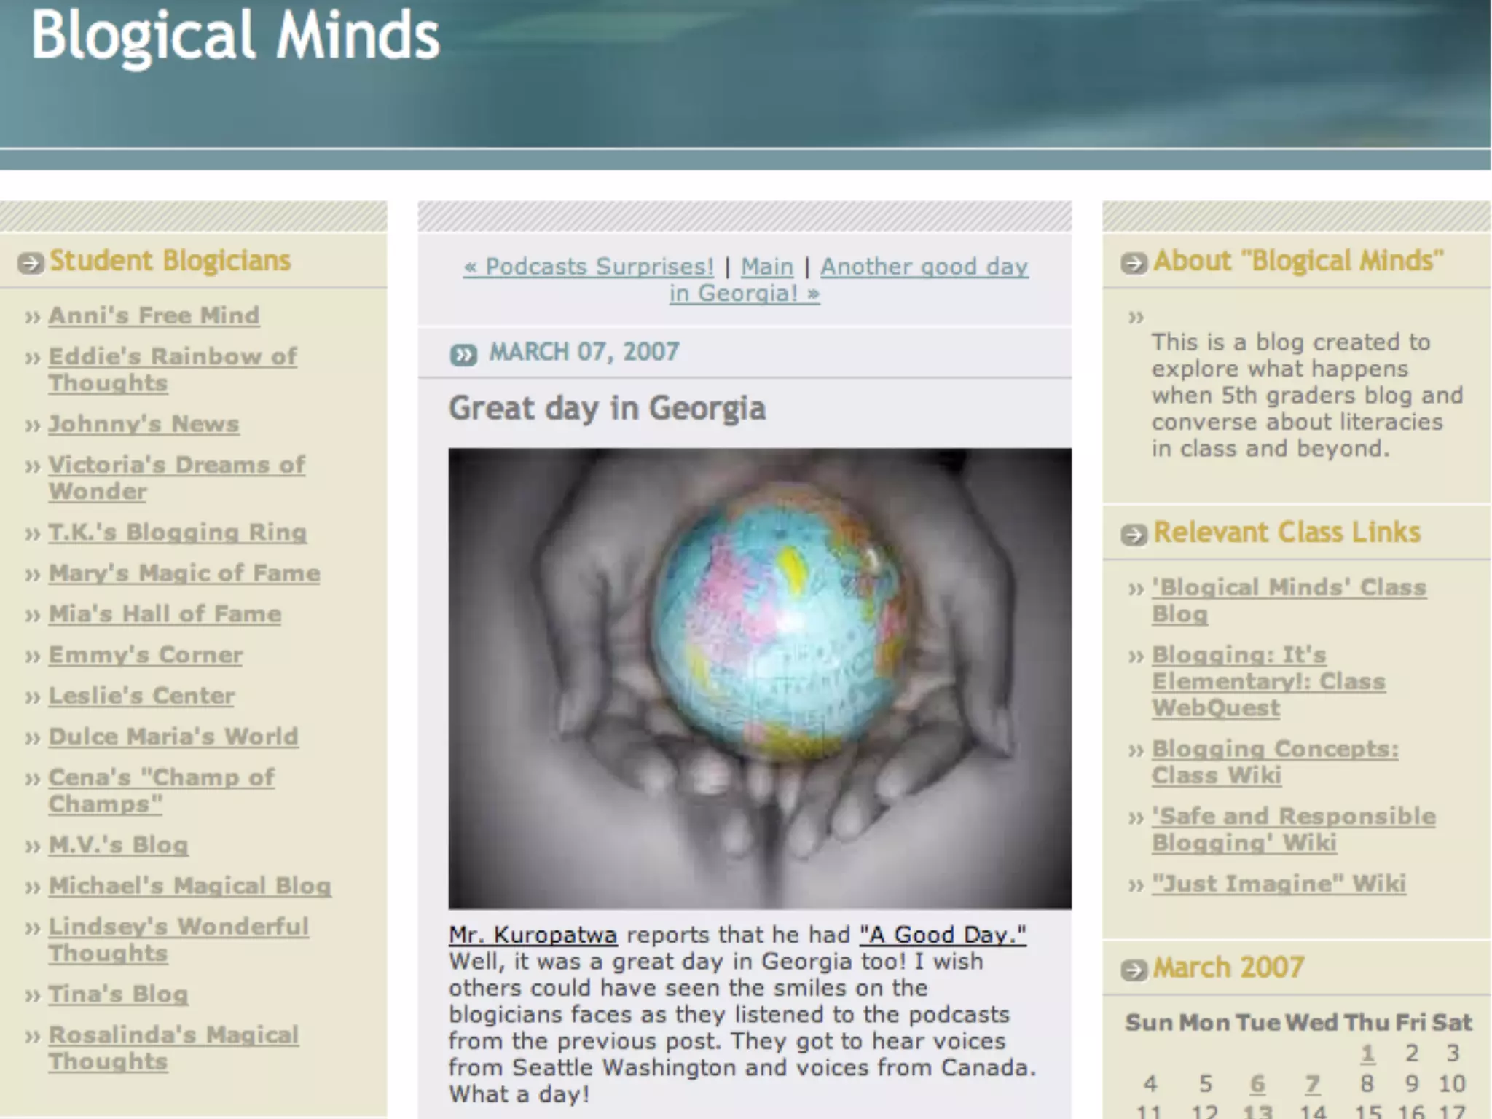This screenshot has width=1492, height=1119.
Task: Go to Another good day in Georgia! post
Action: click(924, 267)
